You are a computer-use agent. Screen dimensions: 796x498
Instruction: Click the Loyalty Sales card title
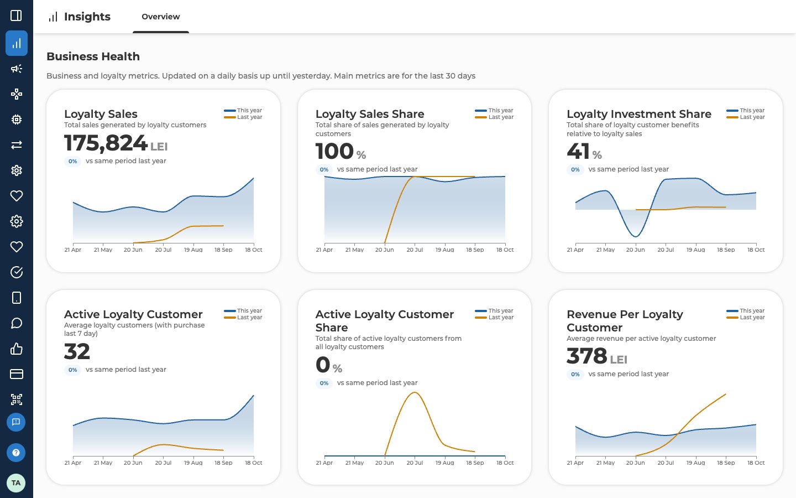click(x=101, y=114)
